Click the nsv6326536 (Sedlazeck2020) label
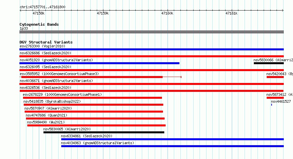Viewport: 293px width, 159px height. coord(45,88)
